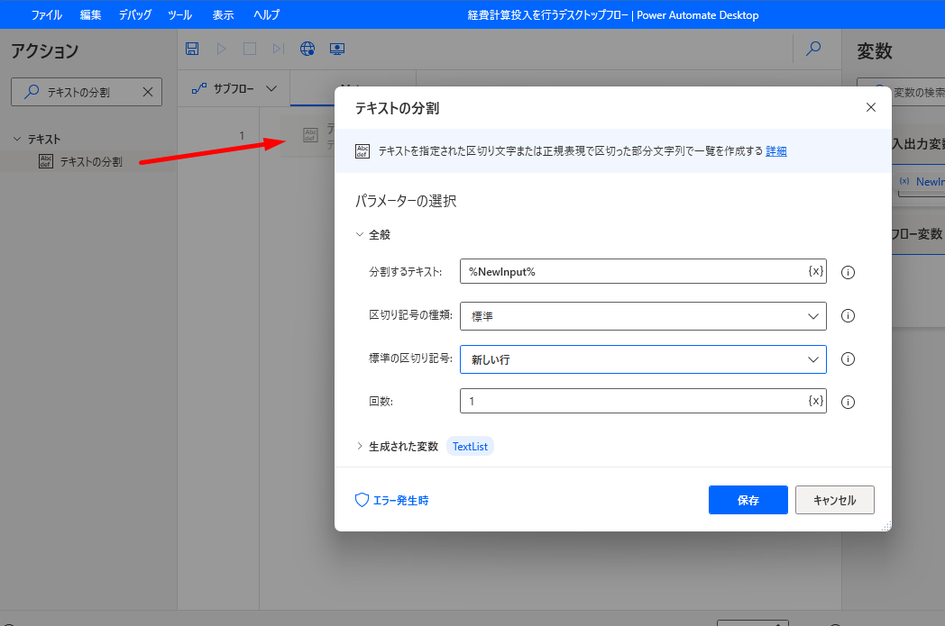Viewport: 945px width, 626px height.
Task: Expand the 生成された変数 section
Action: click(360, 446)
